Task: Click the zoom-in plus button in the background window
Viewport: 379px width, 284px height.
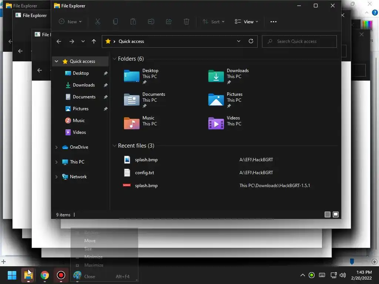Action: point(375,262)
